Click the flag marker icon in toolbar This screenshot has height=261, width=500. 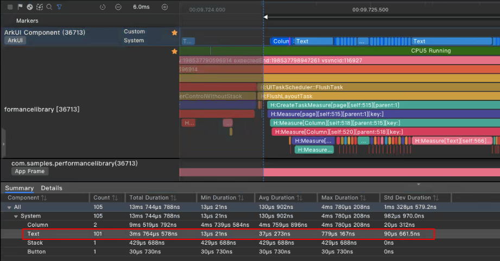point(20,7)
